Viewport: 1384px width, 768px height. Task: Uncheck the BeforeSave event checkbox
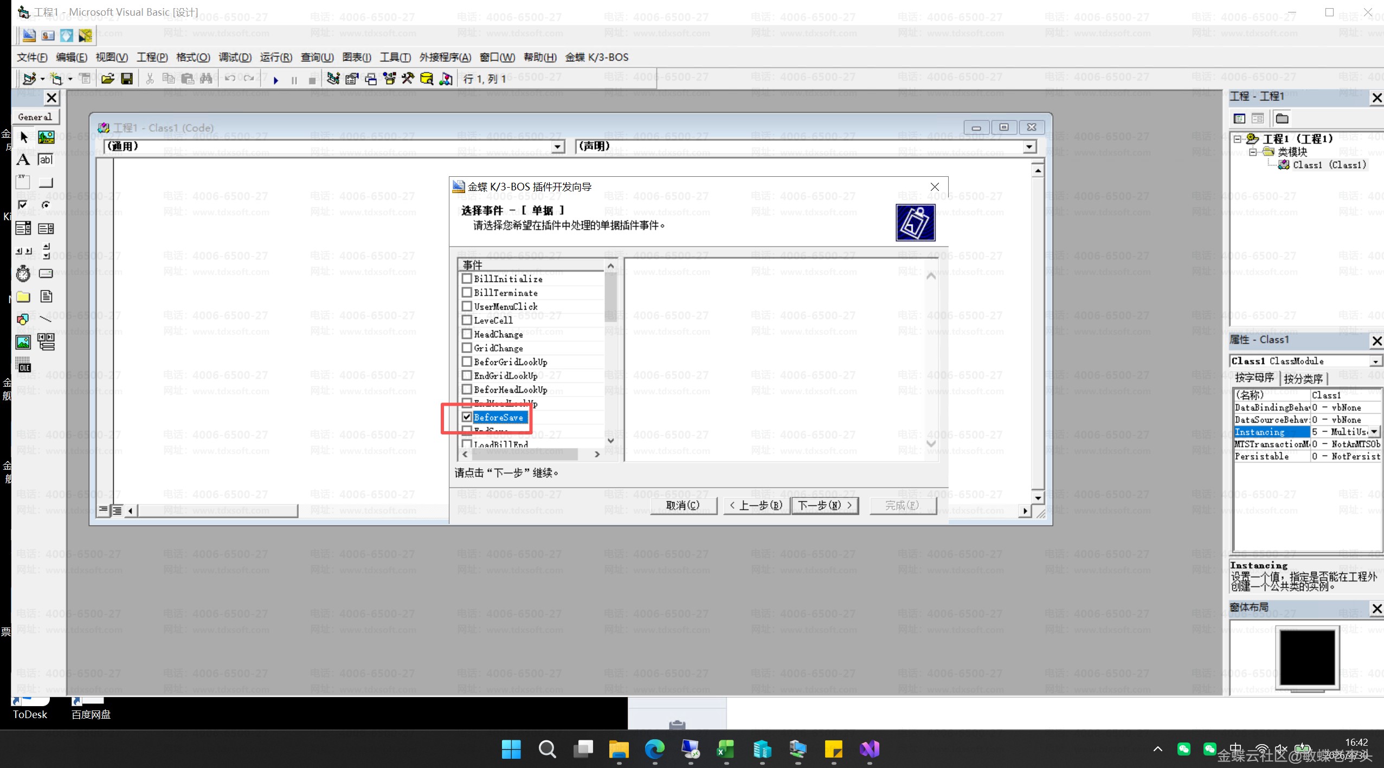point(467,417)
